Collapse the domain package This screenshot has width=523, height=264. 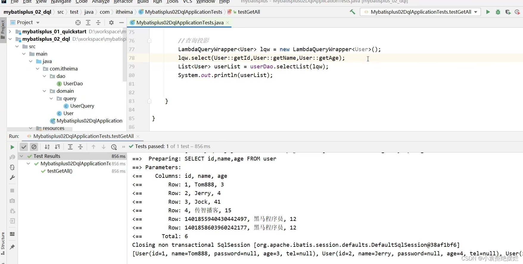click(44, 91)
